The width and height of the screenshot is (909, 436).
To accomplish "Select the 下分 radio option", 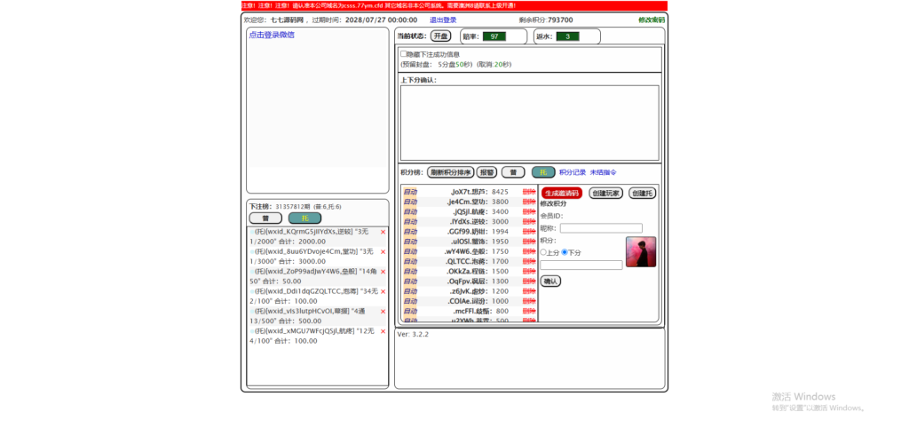I will point(564,252).
